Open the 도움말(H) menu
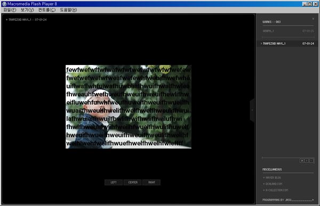The height and width of the screenshot is (206, 320). [68, 10]
